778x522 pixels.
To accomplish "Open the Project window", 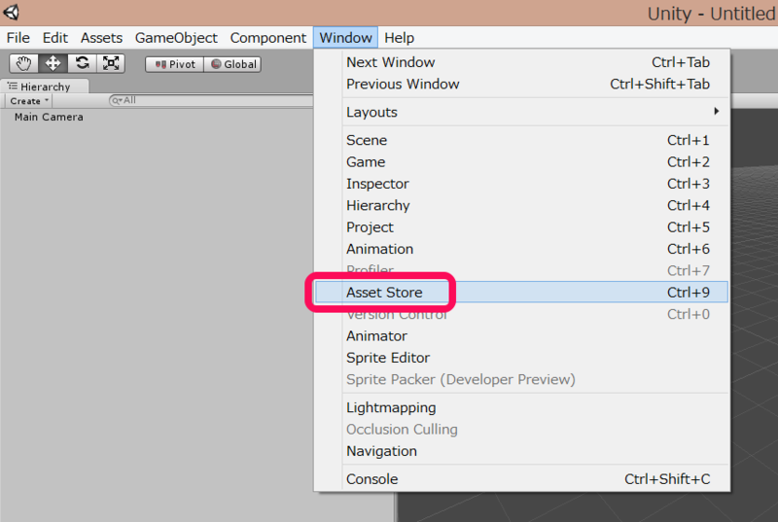I will [x=522, y=227].
